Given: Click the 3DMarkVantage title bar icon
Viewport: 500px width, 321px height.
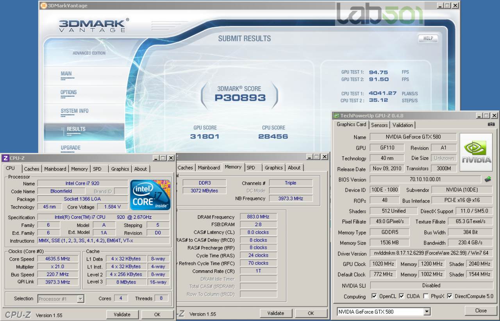Looking at the screenshot, I should pyautogui.click(x=43, y=5).
